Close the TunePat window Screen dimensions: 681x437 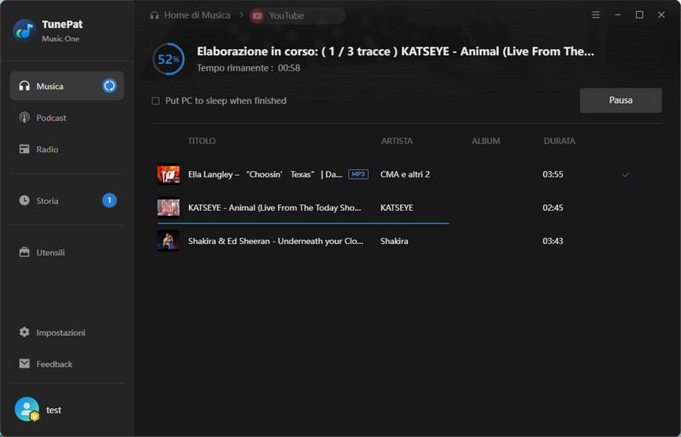coord(661,15)
